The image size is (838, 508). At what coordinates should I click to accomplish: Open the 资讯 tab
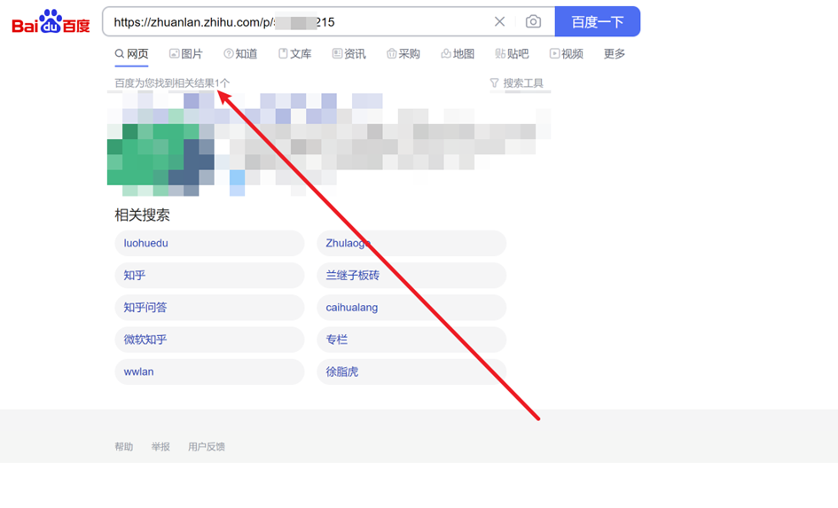[349, 54]
